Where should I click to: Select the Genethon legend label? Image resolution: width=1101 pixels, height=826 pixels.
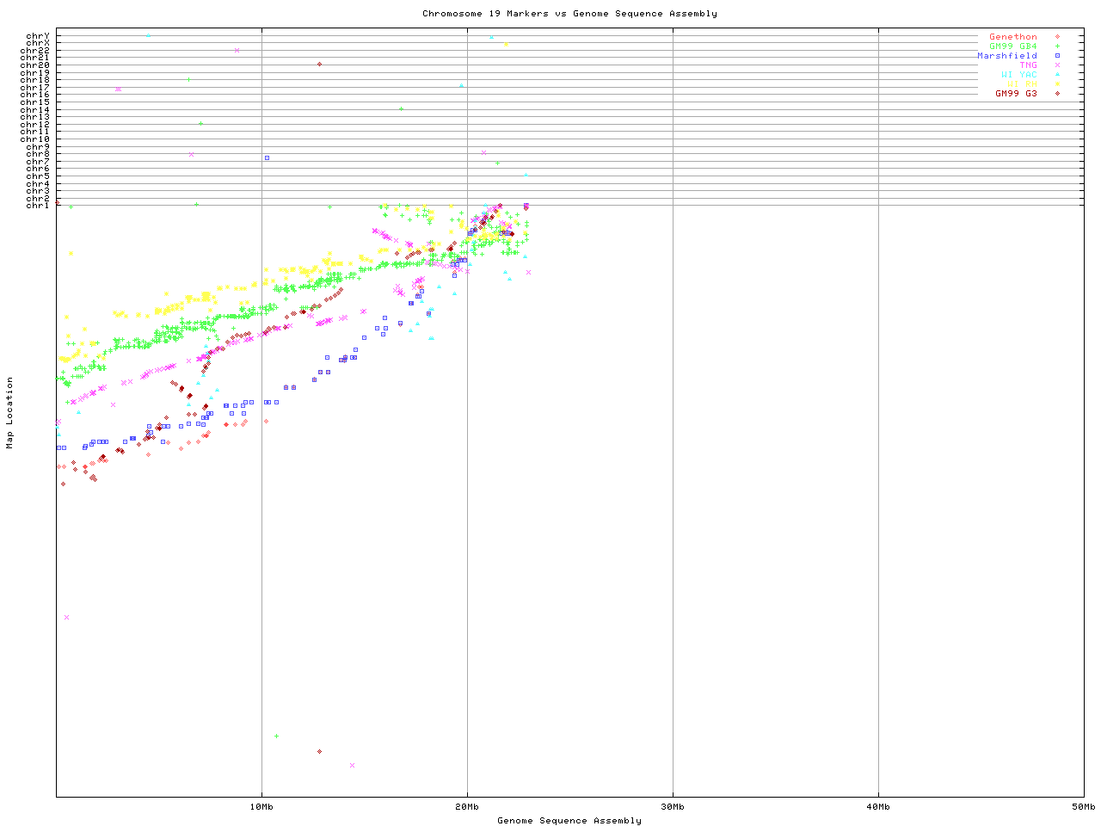tap(1012, 37)
